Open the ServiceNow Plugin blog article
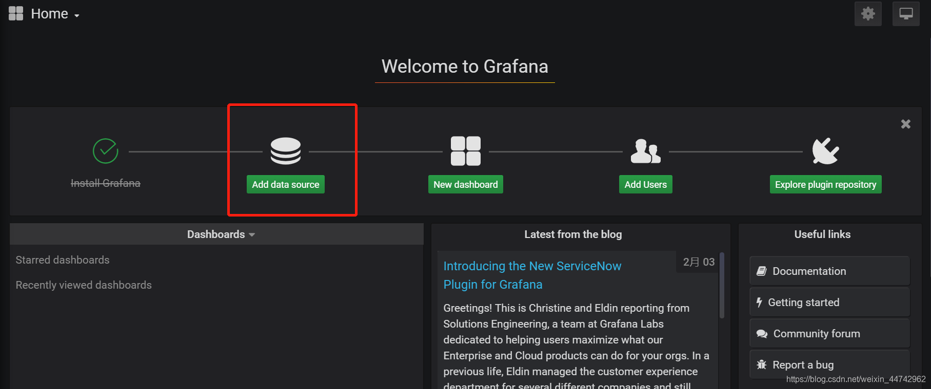 tap(532, 275)
